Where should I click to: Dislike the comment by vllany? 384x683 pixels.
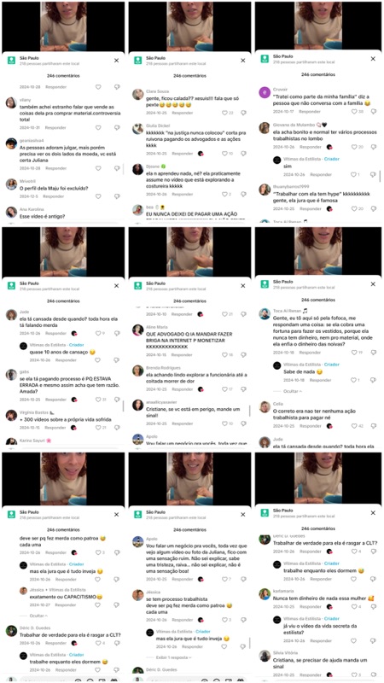(x=117, y=127)
